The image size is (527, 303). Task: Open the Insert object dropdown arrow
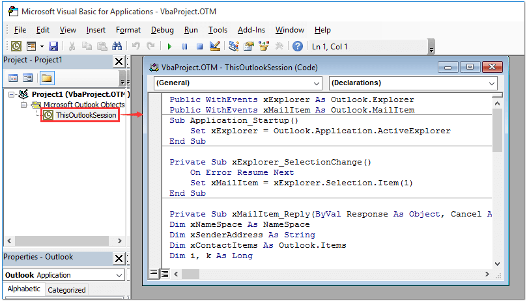tap(42, 46)
